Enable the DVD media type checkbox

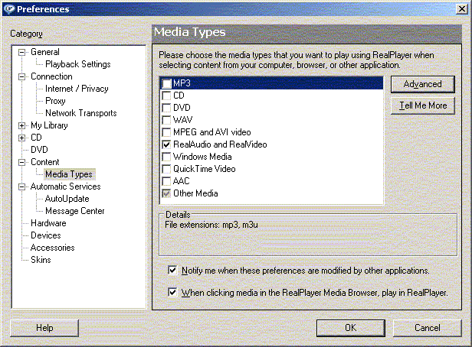tap(166, 108)
